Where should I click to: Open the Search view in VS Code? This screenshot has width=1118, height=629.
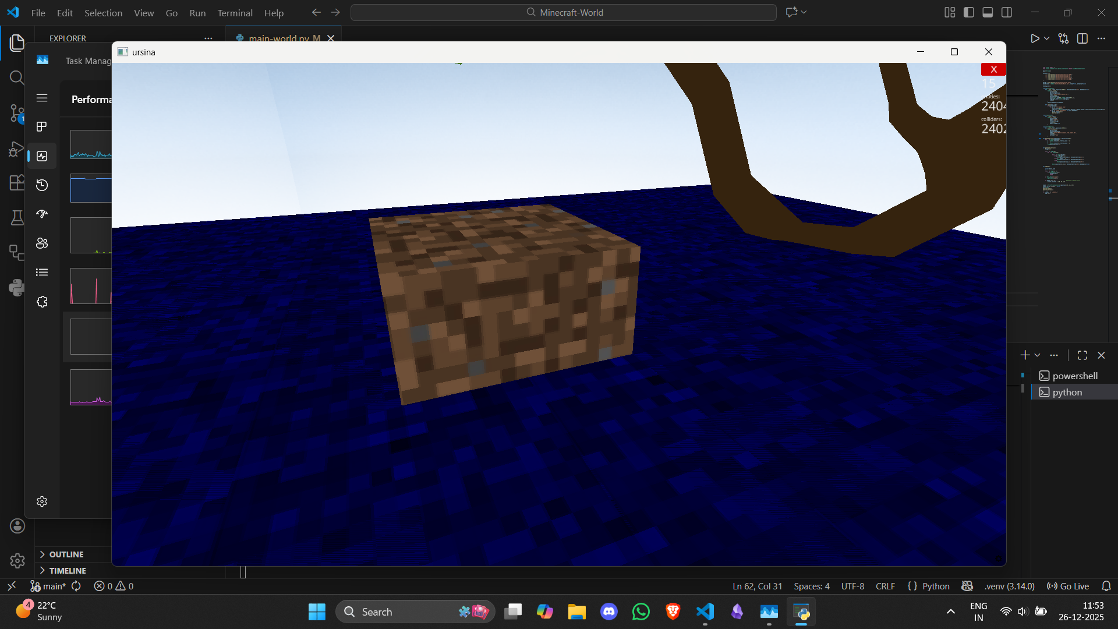[17, 77]
